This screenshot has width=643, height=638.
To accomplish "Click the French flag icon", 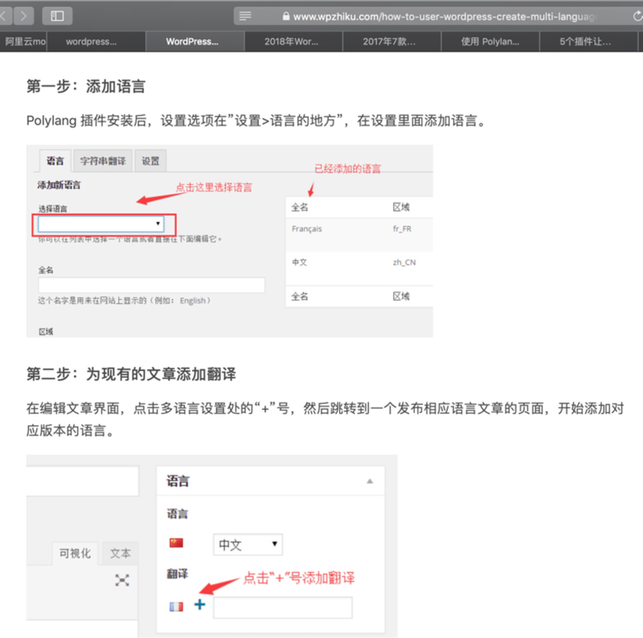I will coord(176,607).
